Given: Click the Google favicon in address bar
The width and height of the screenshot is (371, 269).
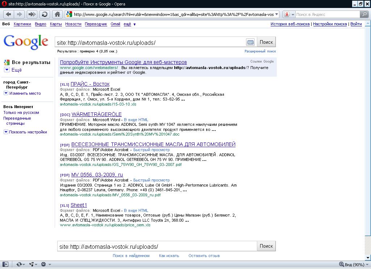Looking at the screenshot, I should click(x=69, y=14).
